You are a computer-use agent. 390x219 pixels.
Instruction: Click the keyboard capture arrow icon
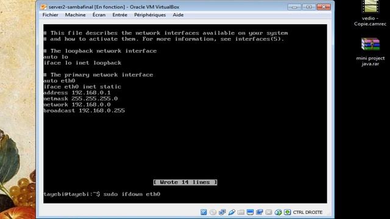(287, 212)
